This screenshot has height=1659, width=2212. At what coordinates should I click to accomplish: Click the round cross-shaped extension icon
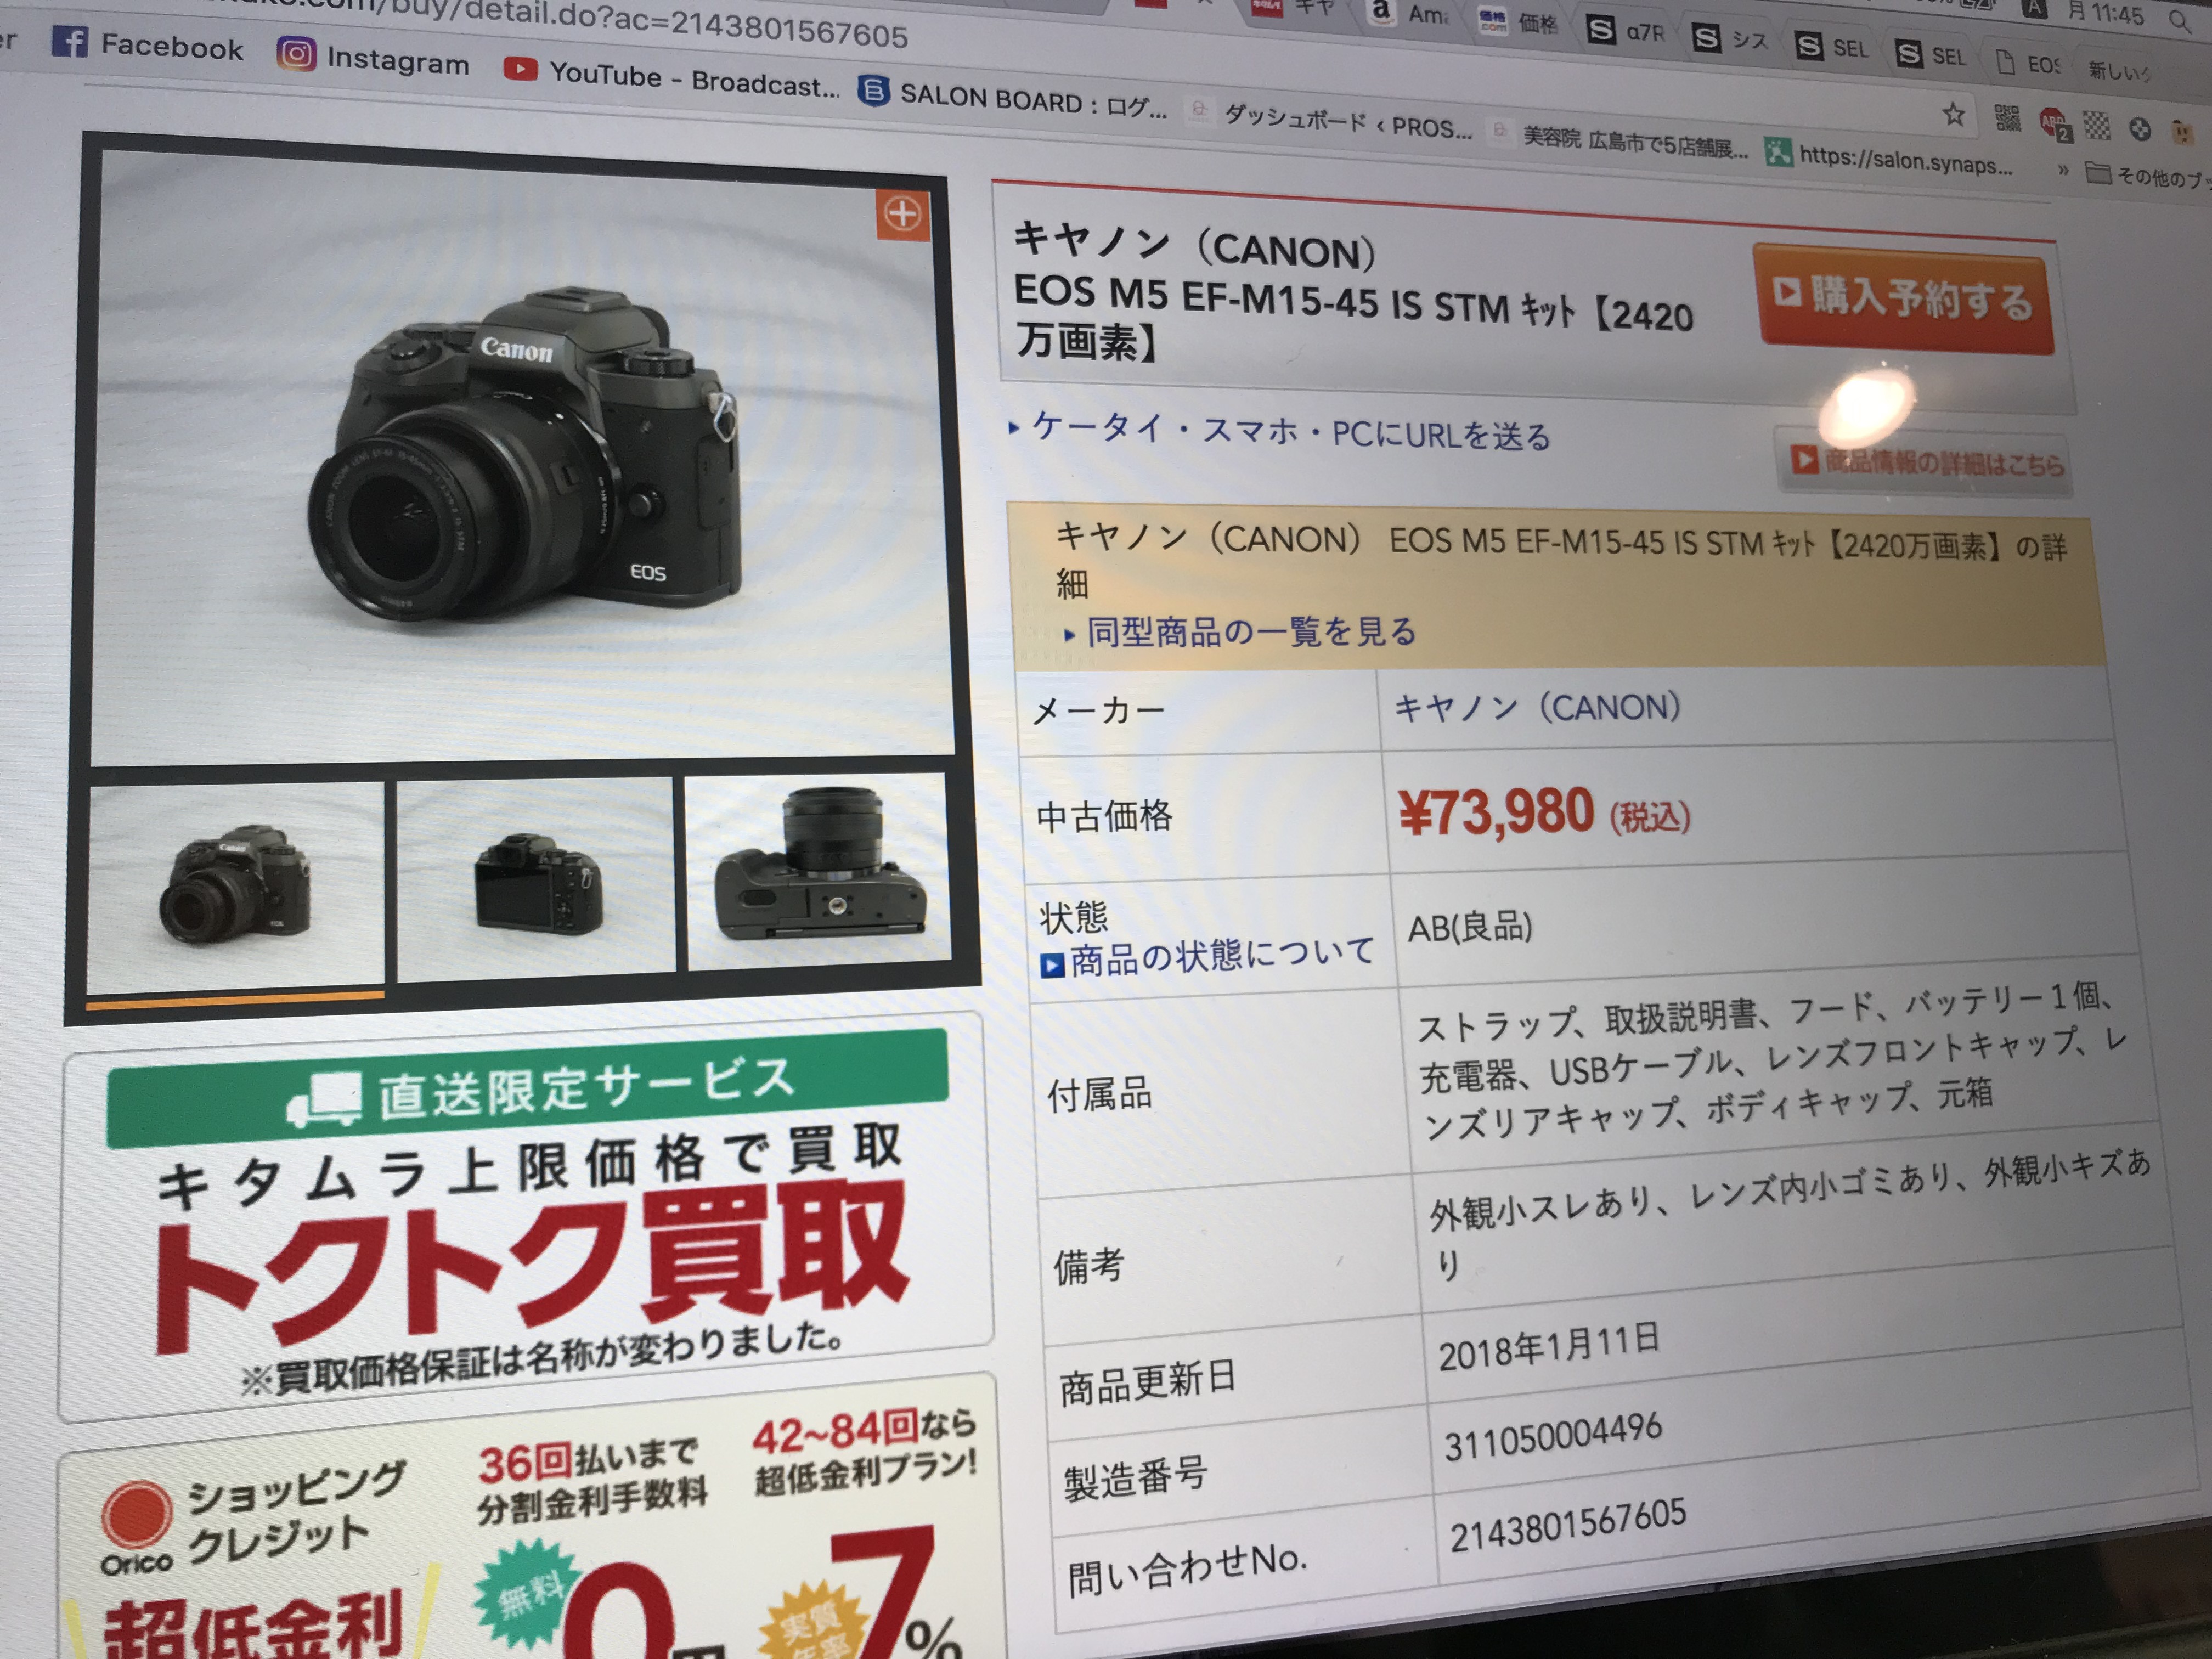[2139, 128]
